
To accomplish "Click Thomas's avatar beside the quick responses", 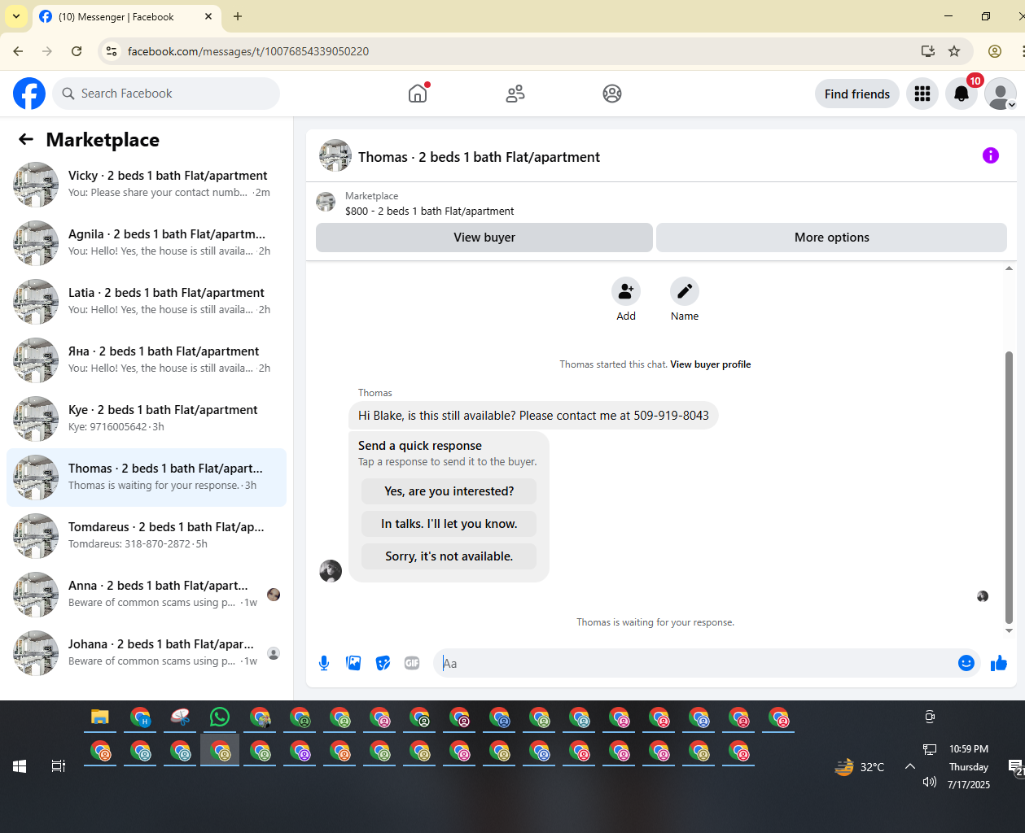I will coord(331,571).
